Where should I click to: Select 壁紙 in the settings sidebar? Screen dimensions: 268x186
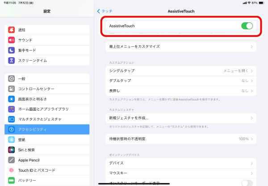click(47, 140)
